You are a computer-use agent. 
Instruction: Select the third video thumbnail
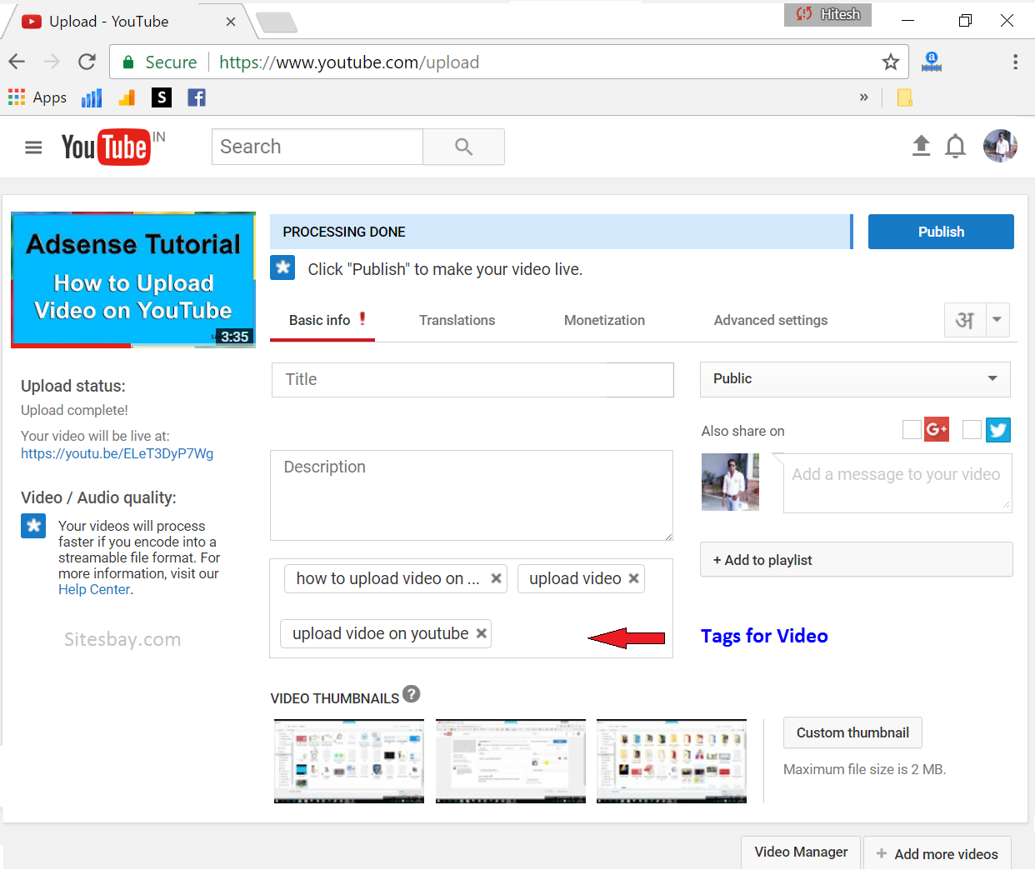672,761
